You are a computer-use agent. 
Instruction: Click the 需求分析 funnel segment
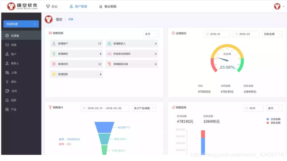pyautogui.click(x=104, y=139)
